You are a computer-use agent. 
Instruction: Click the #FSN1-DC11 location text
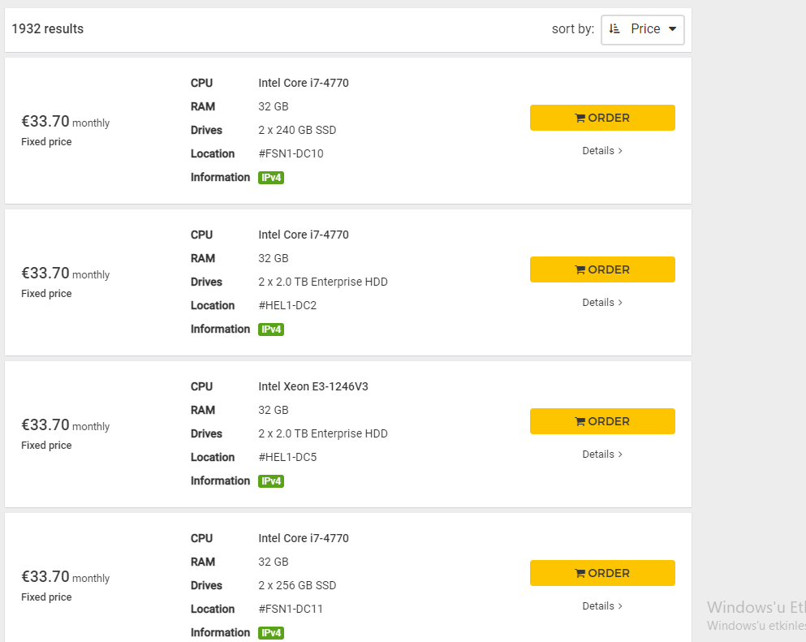click(x=291, y=609)
